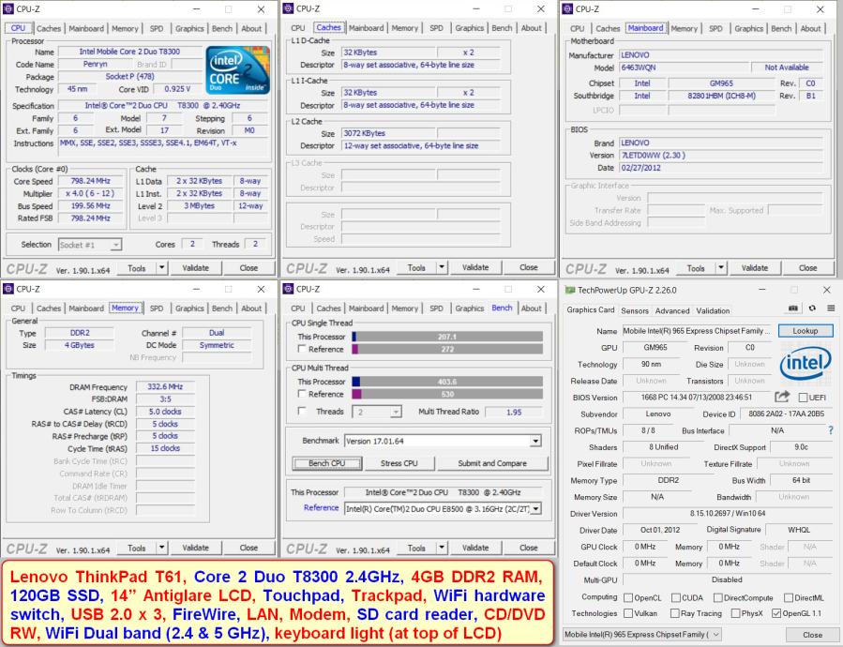
Task: Click multi thread This Processor 403.6 bar
Action: point(447,382)
